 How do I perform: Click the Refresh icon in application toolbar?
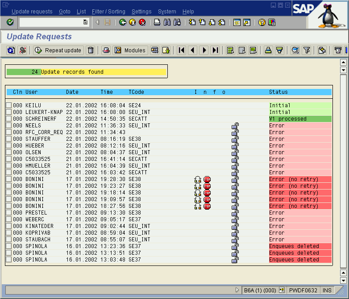(x=11, y=51)
